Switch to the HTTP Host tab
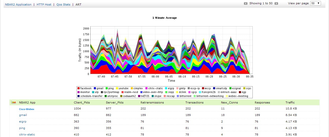This screenshot has width=329, height=137. [x=44, y=4]
